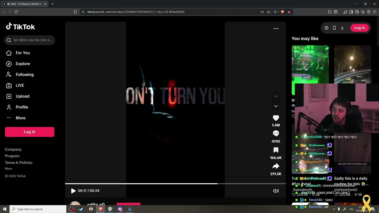The image size is (379, 213).
Task: Play the video with the play button
Action: pyautogui.click(x=73, y=191)
